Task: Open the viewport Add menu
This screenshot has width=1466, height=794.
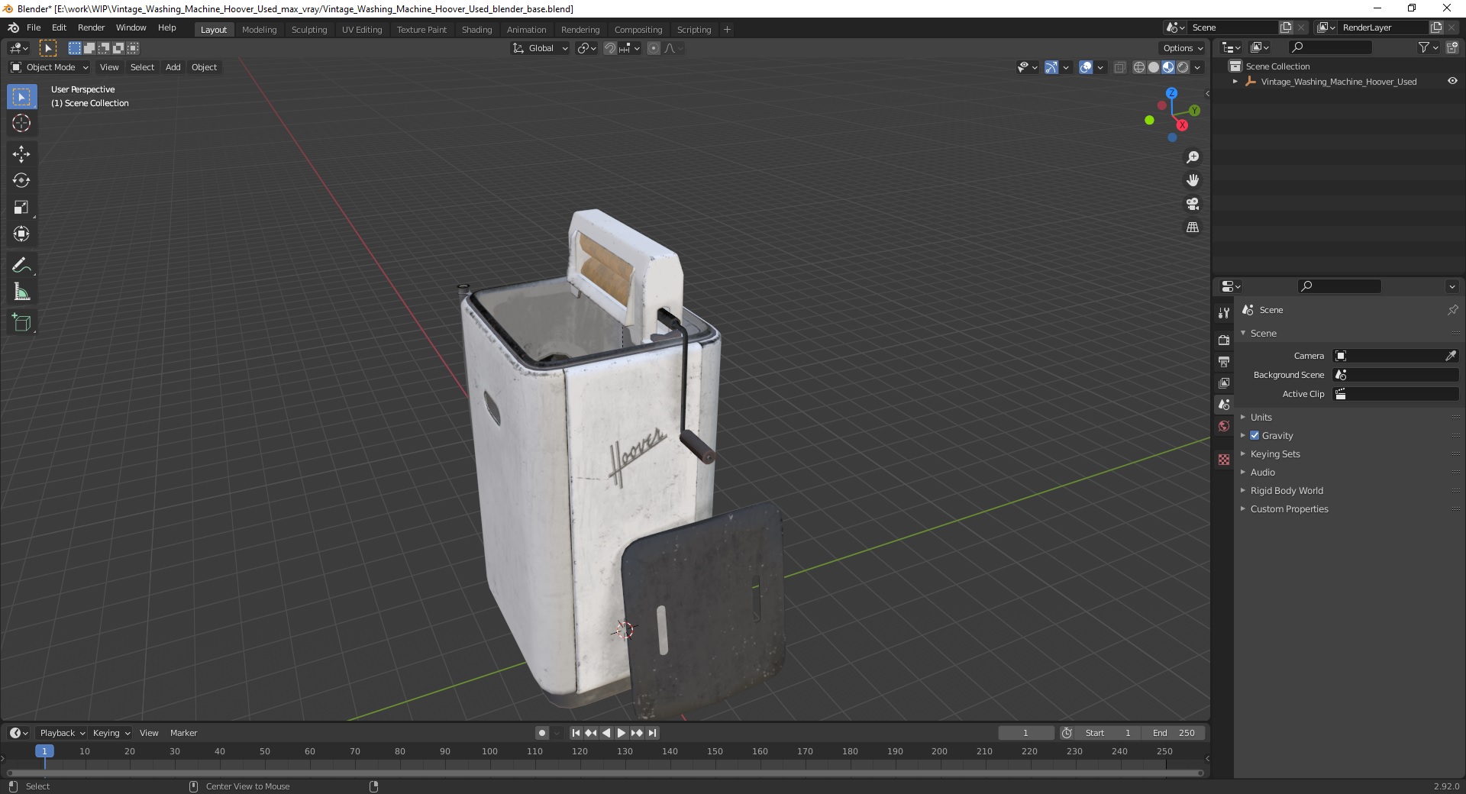Action: pyautogui.click(x=173, y=67)
